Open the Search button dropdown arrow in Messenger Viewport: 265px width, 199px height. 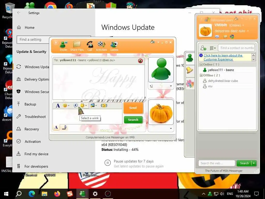click(x=254, y=163)
